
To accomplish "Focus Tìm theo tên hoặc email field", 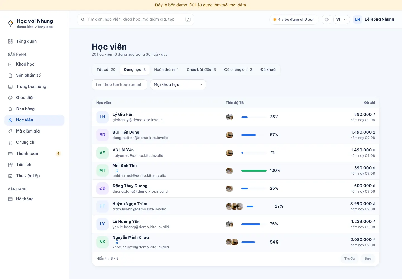I will 119,85.
